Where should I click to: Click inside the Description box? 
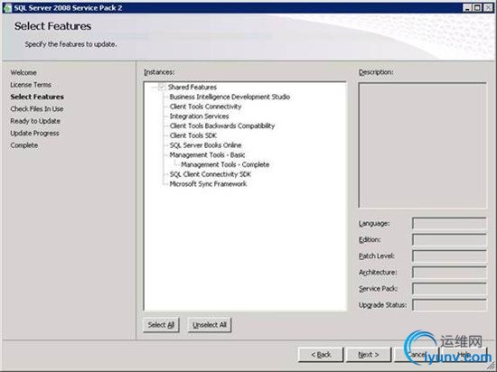click(422, 145)
